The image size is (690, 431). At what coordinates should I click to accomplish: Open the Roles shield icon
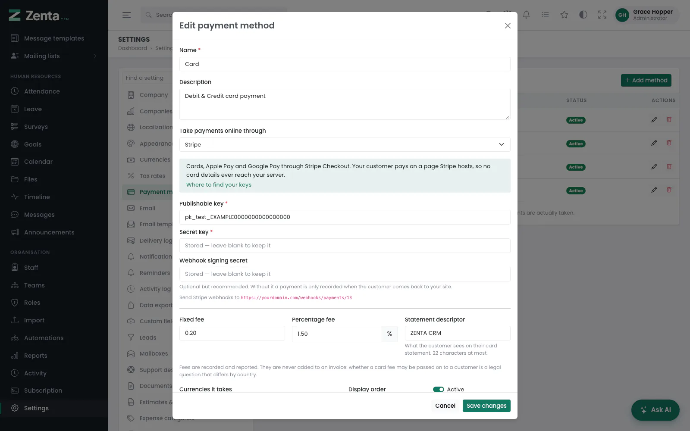(15, 303)
